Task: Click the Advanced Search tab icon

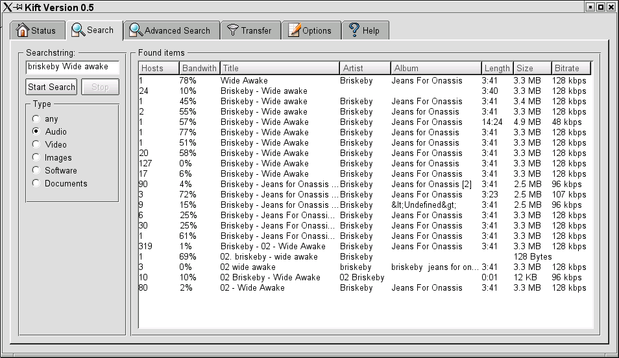Action: pyautogui.click(x=136, y=30)
